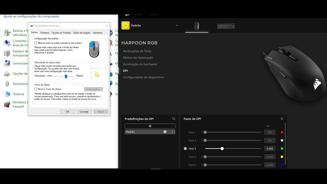Click the default-stage icon beside Fase 3
This screenshot has width=327, height=184.
click(185, 148)
